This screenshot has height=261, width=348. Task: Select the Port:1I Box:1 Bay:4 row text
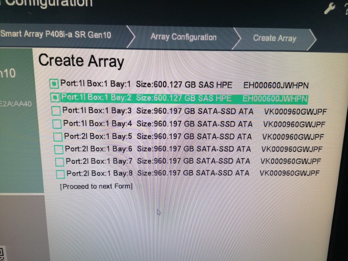(x=194, y=124)
